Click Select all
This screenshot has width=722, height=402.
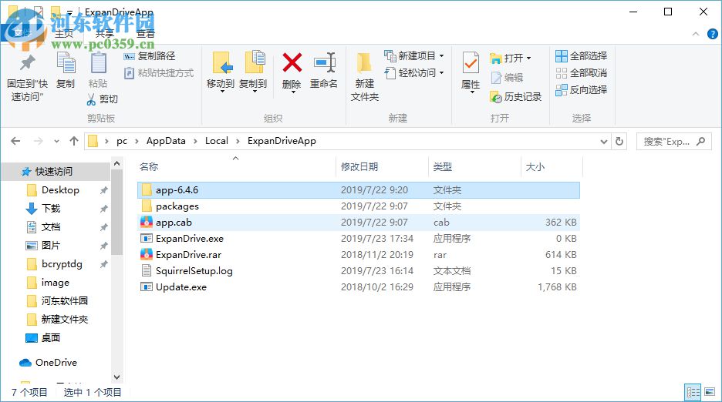click(x=581, y=56)
